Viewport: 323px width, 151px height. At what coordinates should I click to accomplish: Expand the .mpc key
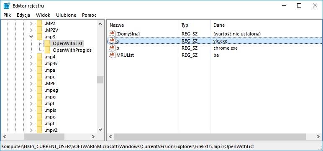point(31,77)
